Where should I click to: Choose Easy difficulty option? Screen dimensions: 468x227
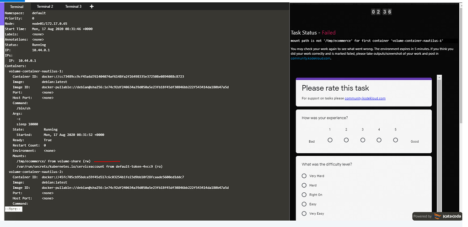coord(304,204)
